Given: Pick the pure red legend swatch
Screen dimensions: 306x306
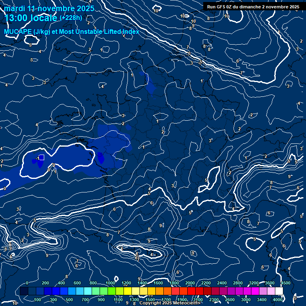Looking at the screenshot, I should pos(191,291).
